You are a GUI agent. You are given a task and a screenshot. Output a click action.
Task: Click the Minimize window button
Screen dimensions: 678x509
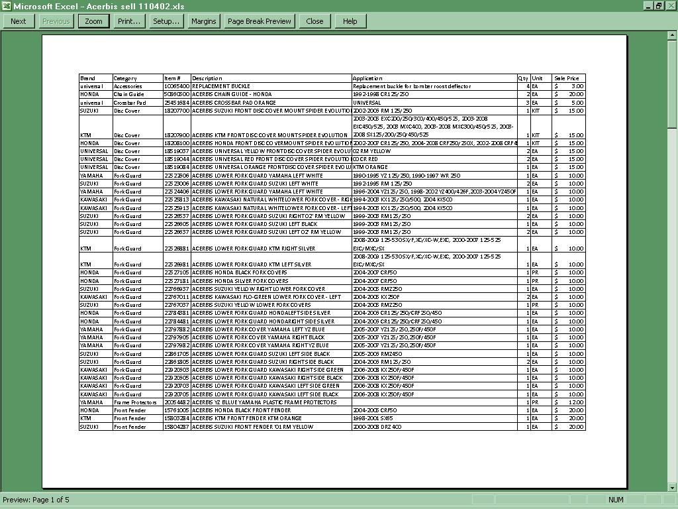click(649, 6)
